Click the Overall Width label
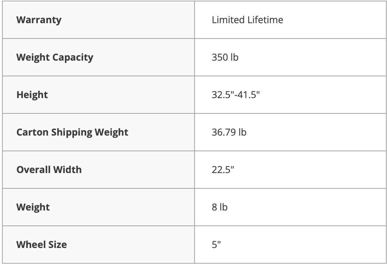This screenshot has width=387, height=265. pos(49,170)
